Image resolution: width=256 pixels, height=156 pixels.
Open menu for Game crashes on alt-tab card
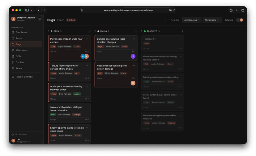(x=181, y=56)
